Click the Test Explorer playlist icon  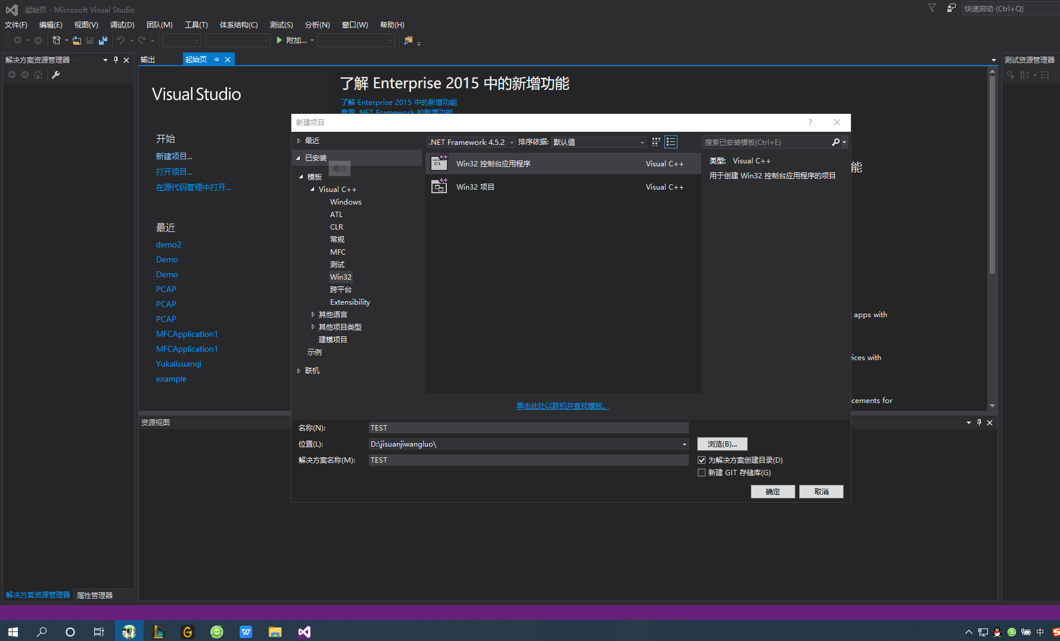point(1045,75)
